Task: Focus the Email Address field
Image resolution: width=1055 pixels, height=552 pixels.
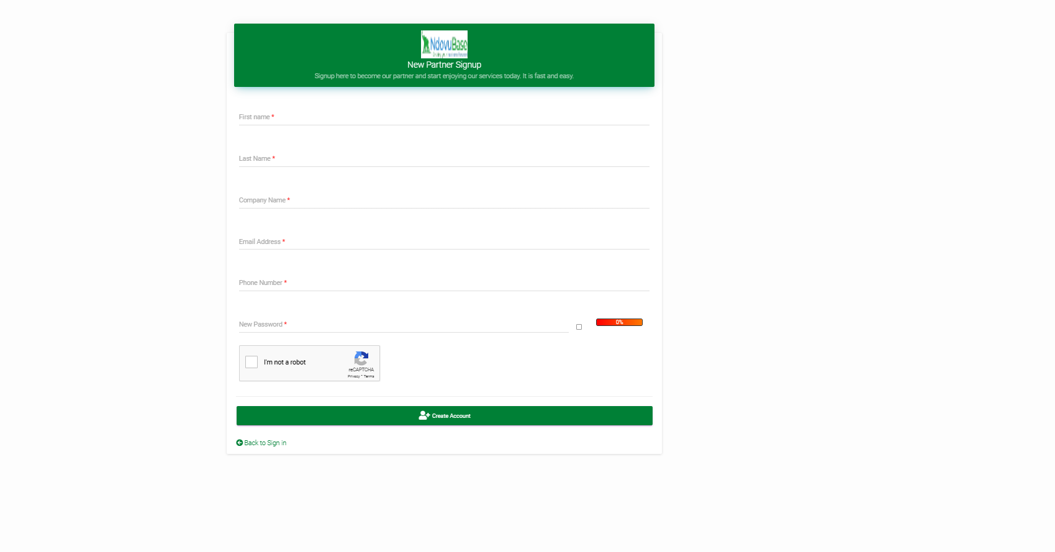Action: pos(444,242)
